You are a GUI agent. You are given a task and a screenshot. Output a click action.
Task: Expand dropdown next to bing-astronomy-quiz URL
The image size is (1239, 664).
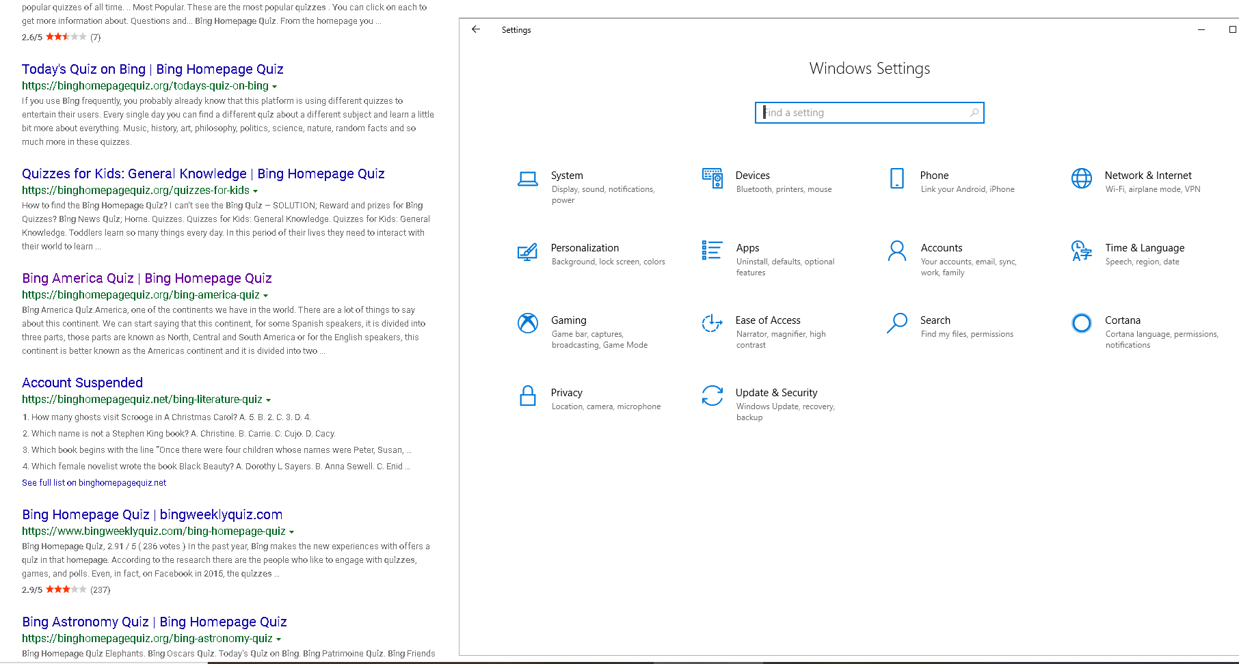[x=278, y=639]
